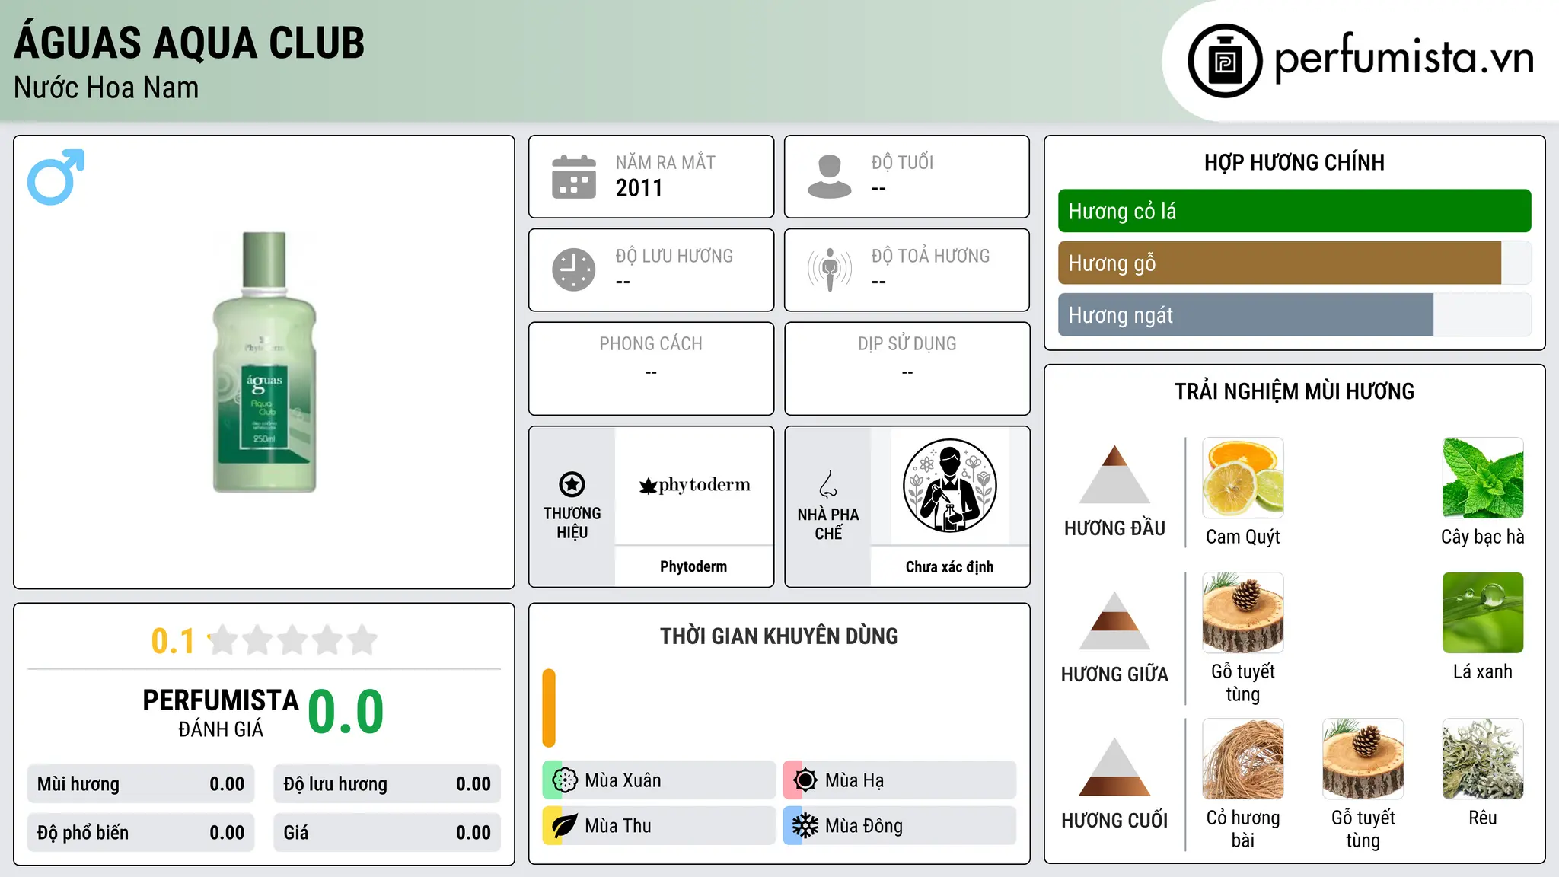This screenshot has width=1559, height=877.
Task: Click the Lá xanh note caption
Action: click(x=1483, y=671)
